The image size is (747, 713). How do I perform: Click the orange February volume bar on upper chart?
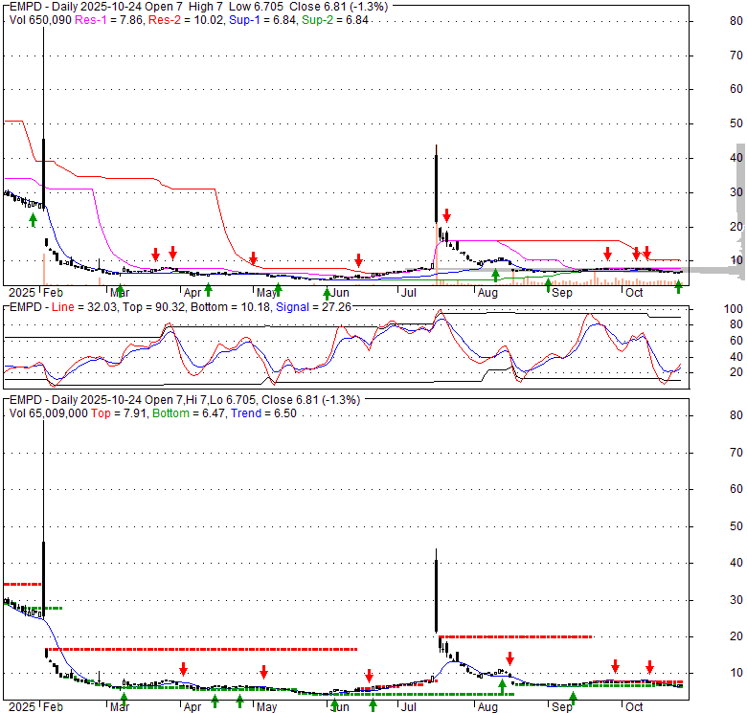(44, 269)
